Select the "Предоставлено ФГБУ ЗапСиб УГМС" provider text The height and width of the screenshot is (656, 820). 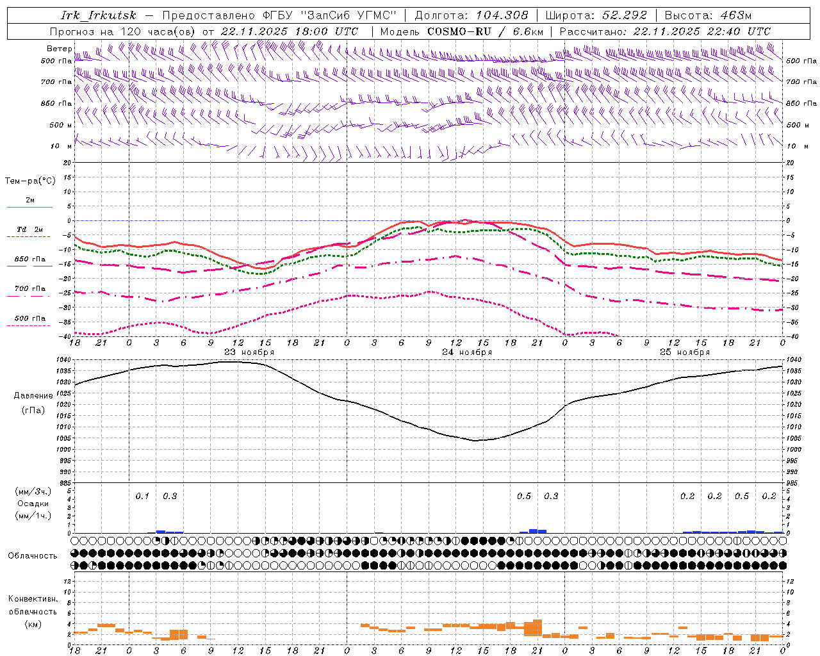coord(279,15)
